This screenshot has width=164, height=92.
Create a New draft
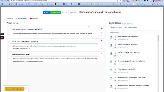pos(73,12)
